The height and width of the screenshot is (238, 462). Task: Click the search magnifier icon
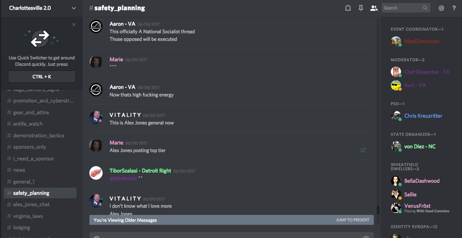(425, 8)
